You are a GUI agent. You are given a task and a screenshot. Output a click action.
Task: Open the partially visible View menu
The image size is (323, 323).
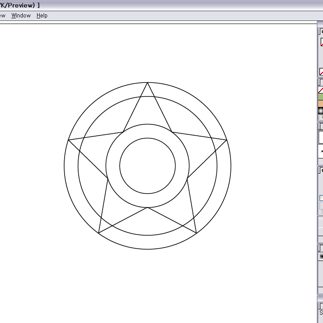[2, 15]
